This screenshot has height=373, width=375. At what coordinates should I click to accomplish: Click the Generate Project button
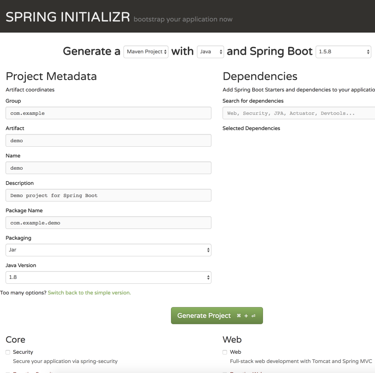point(217,316)
